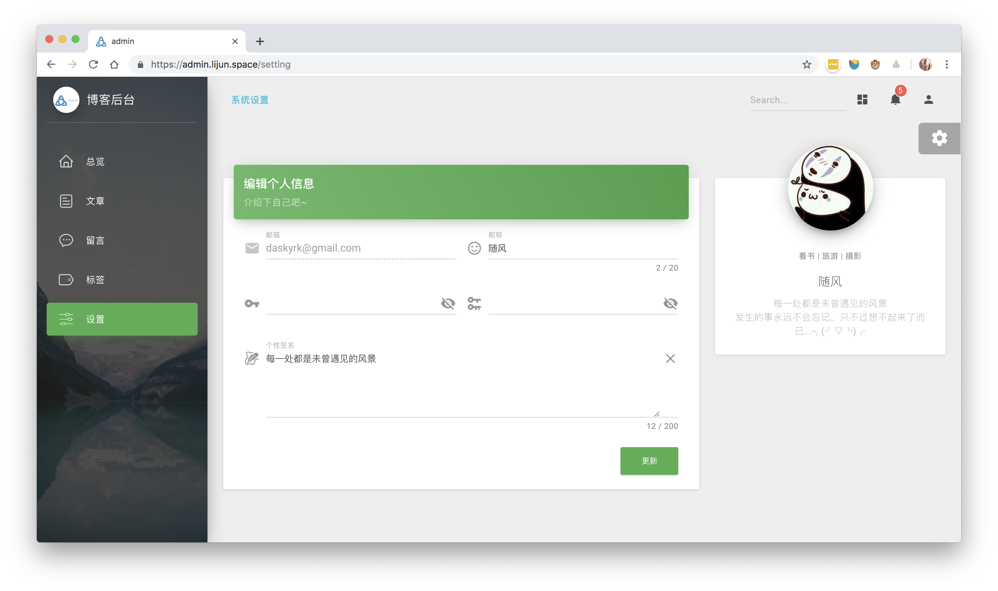Click the sitemap-shaped extension icon
The height and width of the screenshot is (591, 998).
click(896, 64)
